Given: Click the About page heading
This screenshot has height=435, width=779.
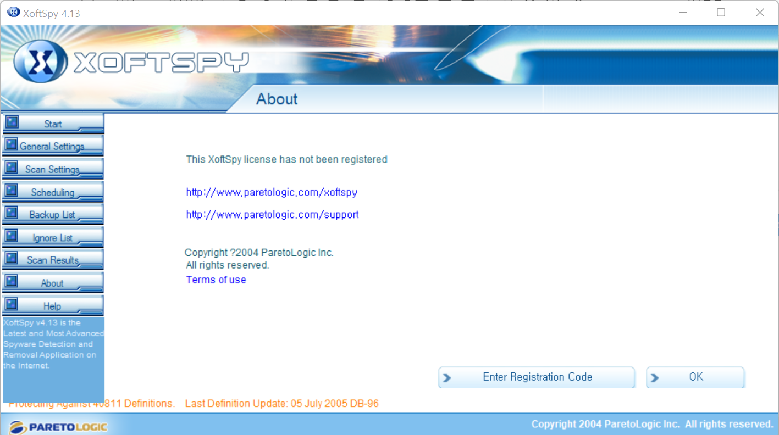Looking at the screenshot, I should pyautogui.click(x=277, y=99).
